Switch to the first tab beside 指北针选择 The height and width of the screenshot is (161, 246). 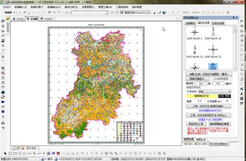pyautogui.click(x=190, y=23)
